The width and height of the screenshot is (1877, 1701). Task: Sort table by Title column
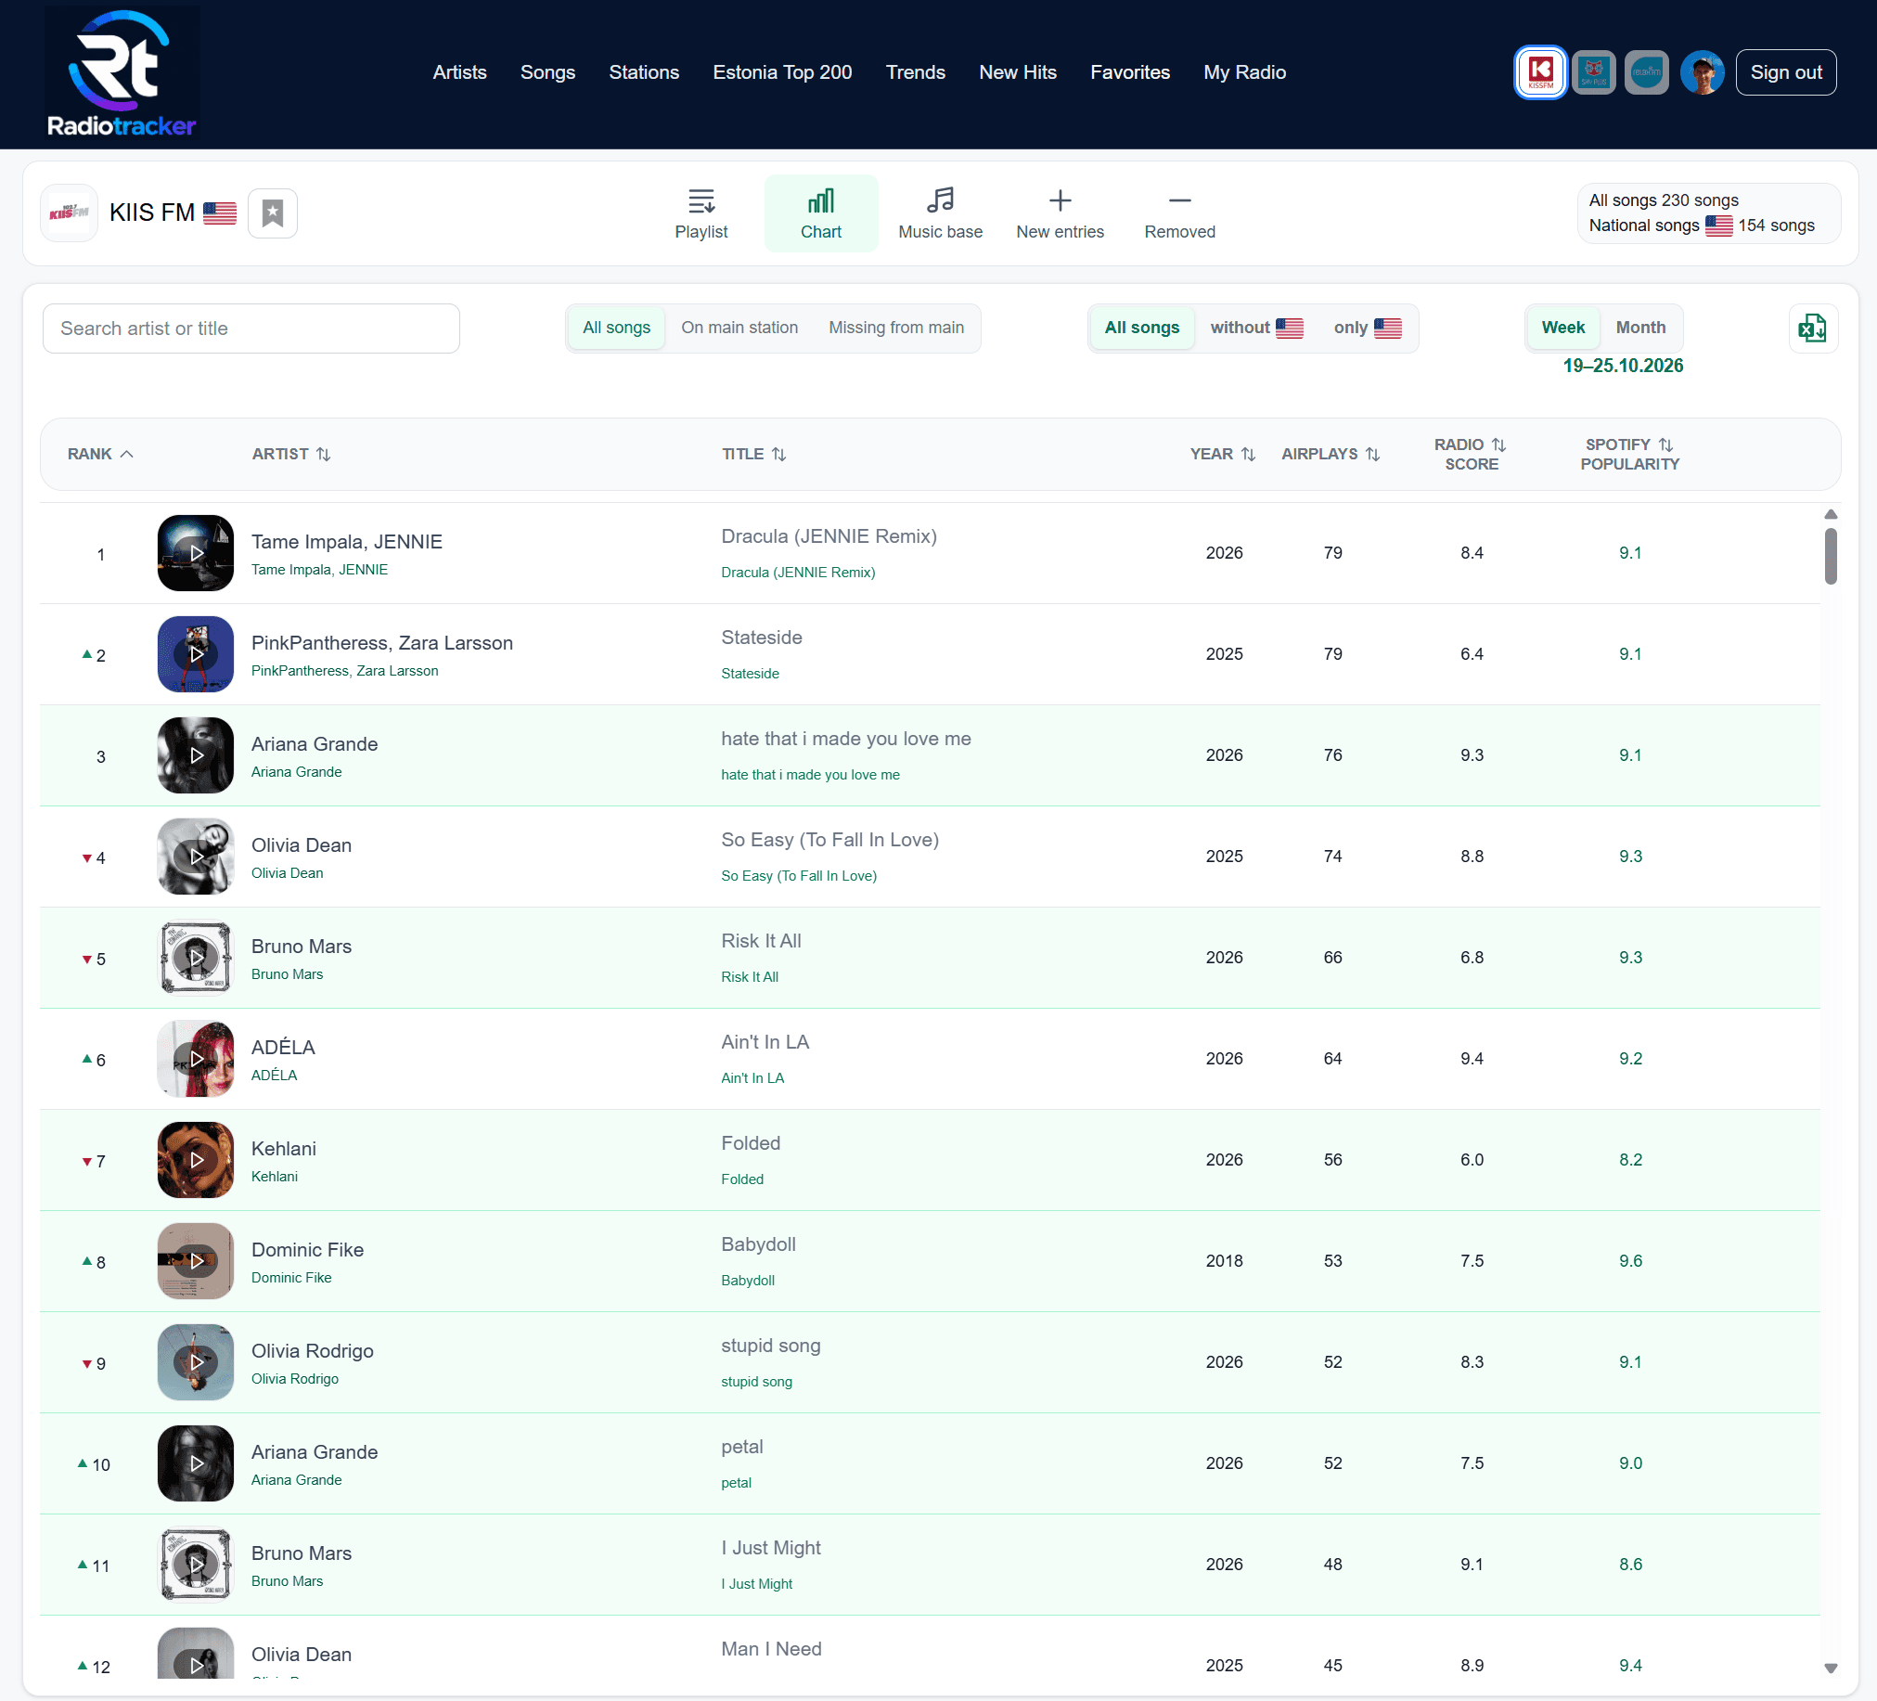pyautogui.click(x=754, y=455)
